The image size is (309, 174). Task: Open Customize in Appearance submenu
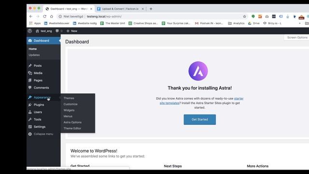tap(70, 104)
